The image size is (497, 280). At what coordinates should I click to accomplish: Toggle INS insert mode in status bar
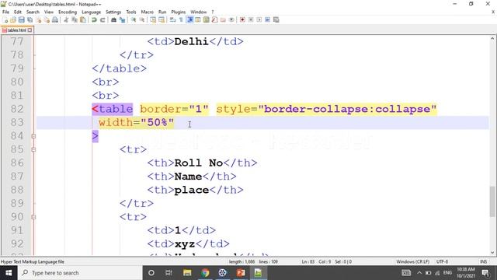(x=483, y=262)
